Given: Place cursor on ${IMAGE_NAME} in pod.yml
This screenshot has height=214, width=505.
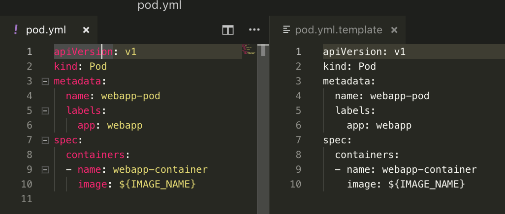Looking at the screenshot, I should tap(158, 184).
